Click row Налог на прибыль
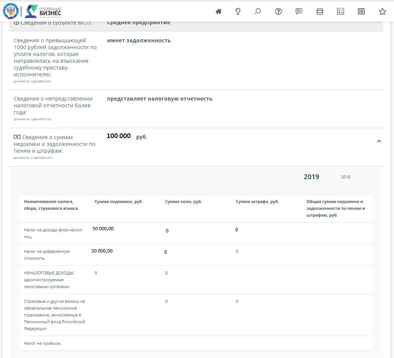This screenshot has height=358, width=394. (x=196, y=343)
